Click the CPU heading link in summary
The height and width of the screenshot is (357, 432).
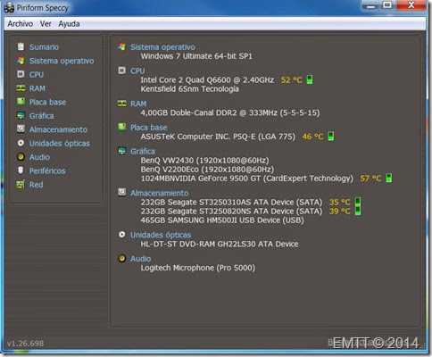pos(137,71)
